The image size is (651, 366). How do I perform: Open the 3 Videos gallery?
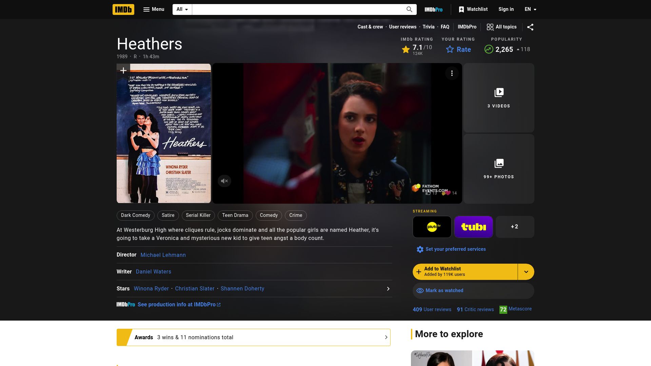tap(499, 98)
